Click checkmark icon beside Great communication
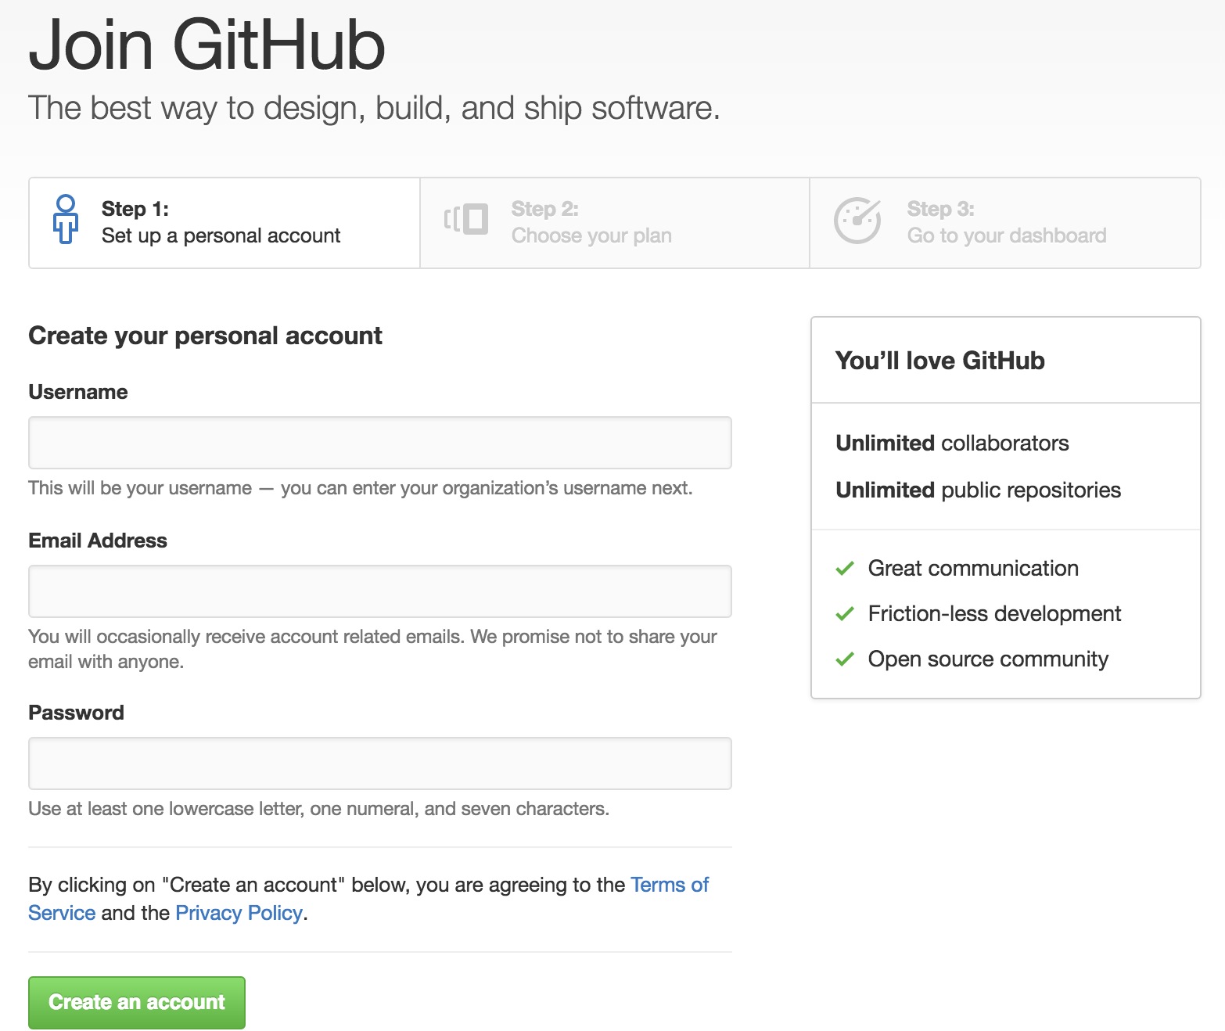 pos(845,569)
